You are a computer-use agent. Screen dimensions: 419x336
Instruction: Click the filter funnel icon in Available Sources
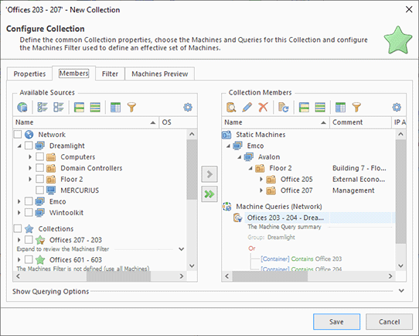[131, 108]
